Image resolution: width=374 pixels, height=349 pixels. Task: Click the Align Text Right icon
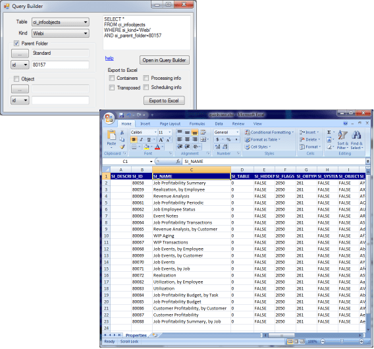[195, 139]
